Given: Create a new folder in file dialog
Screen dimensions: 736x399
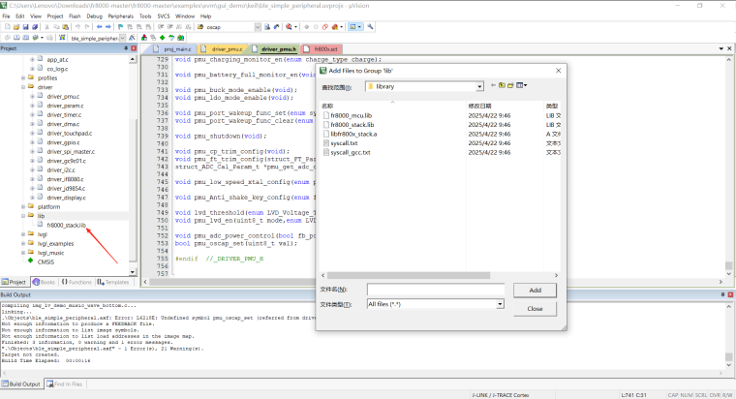Looking at the screenshot, I should pyautogui.click(x=511, y=86).
